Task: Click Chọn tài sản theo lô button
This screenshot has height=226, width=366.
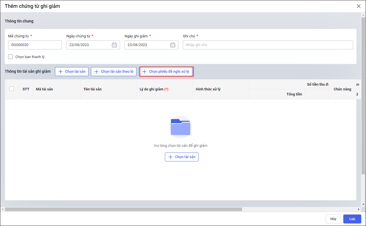Action: pos(114,72)
